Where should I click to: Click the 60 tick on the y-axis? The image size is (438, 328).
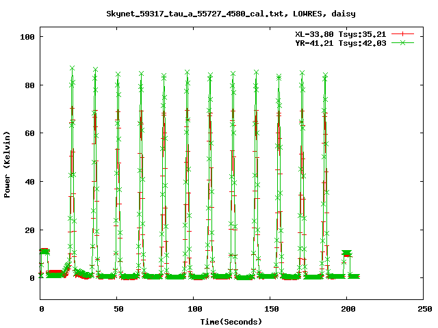click(x=31, y=133)
